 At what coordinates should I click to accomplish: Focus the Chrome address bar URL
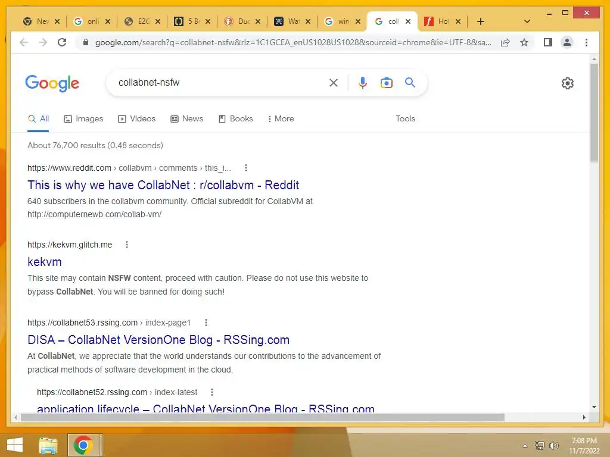point(293,42)
